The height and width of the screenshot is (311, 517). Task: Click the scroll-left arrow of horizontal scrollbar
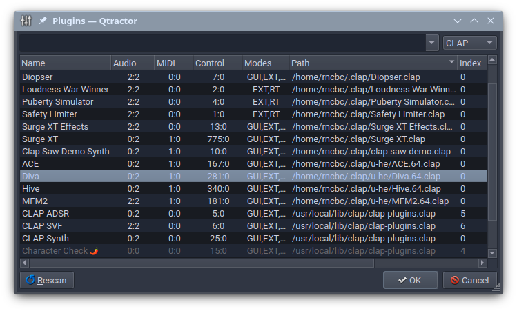point(24,263)
